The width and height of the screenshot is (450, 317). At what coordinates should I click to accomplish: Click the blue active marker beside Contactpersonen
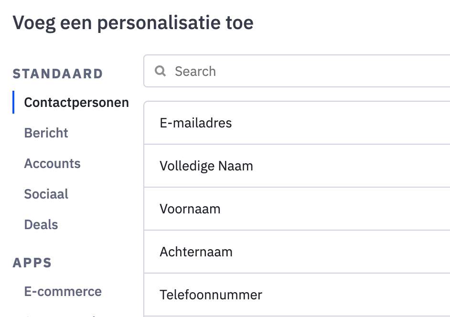pyautogui.click(x=13, y=102)
